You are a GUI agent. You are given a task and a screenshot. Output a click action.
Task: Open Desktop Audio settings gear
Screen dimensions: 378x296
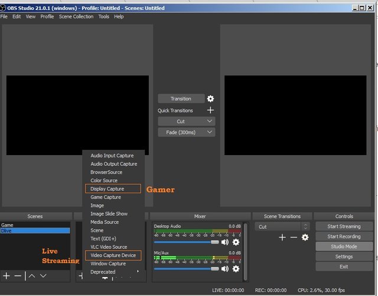[x=236, y=242]
